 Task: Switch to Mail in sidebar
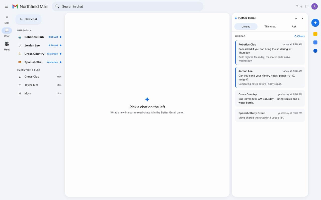pos(7,20)
